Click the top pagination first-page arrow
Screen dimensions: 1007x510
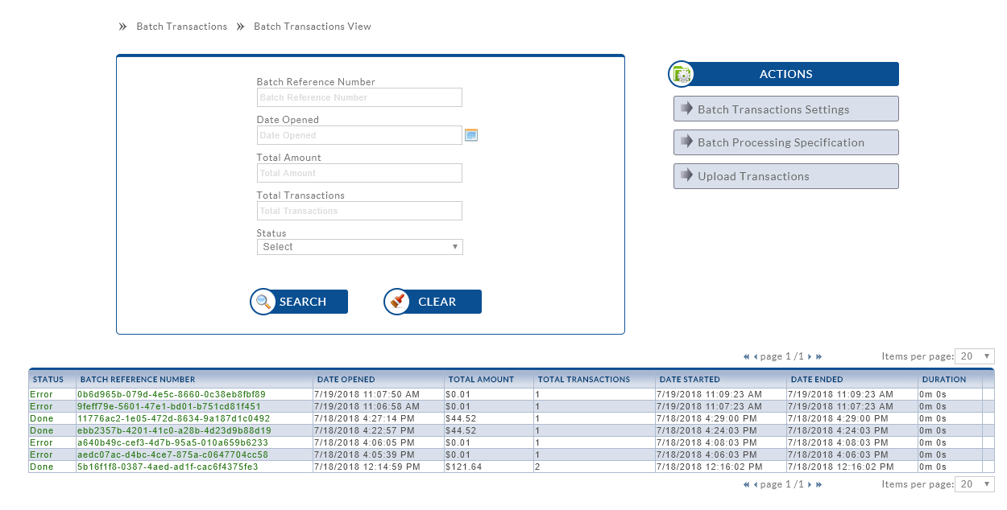pos(747,356)
